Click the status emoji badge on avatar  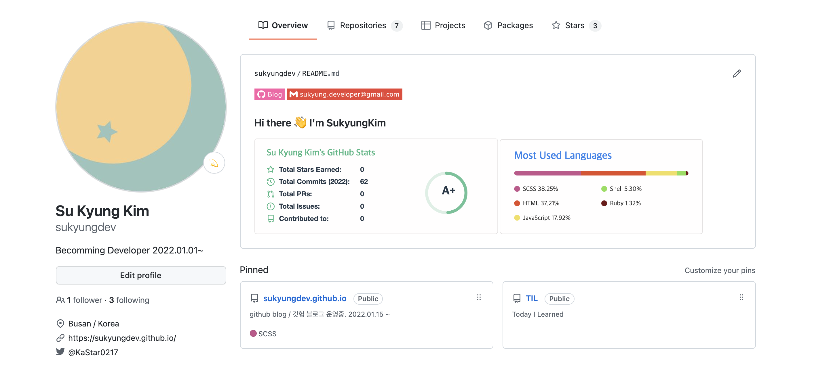[x=214, y=163]
